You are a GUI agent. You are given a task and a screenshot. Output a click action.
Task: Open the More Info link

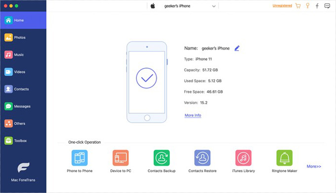click(x=193, y=116)
